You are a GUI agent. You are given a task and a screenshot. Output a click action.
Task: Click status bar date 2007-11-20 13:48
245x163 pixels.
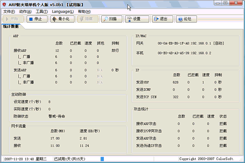click(19, 159)
